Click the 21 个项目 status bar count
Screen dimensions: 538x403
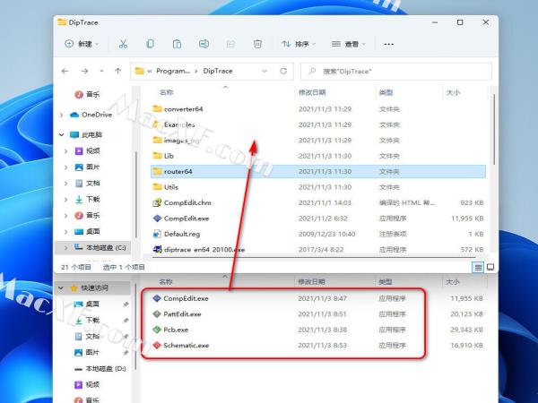tap(76, 267)
